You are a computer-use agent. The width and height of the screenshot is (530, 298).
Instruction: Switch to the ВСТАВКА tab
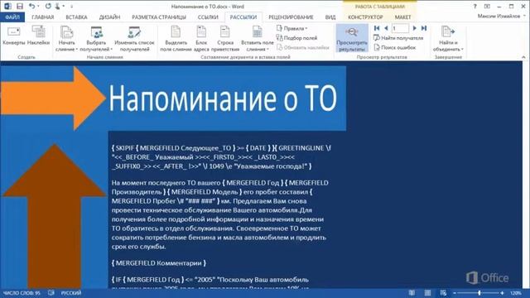[76, 17]
